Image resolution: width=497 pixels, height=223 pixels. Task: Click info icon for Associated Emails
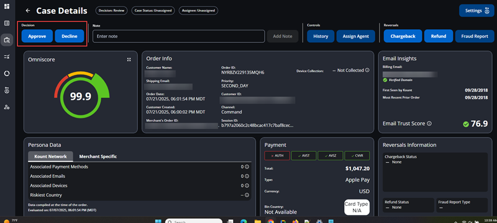pos(247,177)
